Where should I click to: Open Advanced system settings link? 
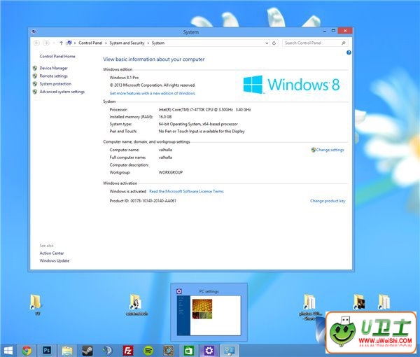coord(62,92)
